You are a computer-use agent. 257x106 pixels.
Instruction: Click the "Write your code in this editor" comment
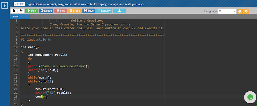point(93,28)
